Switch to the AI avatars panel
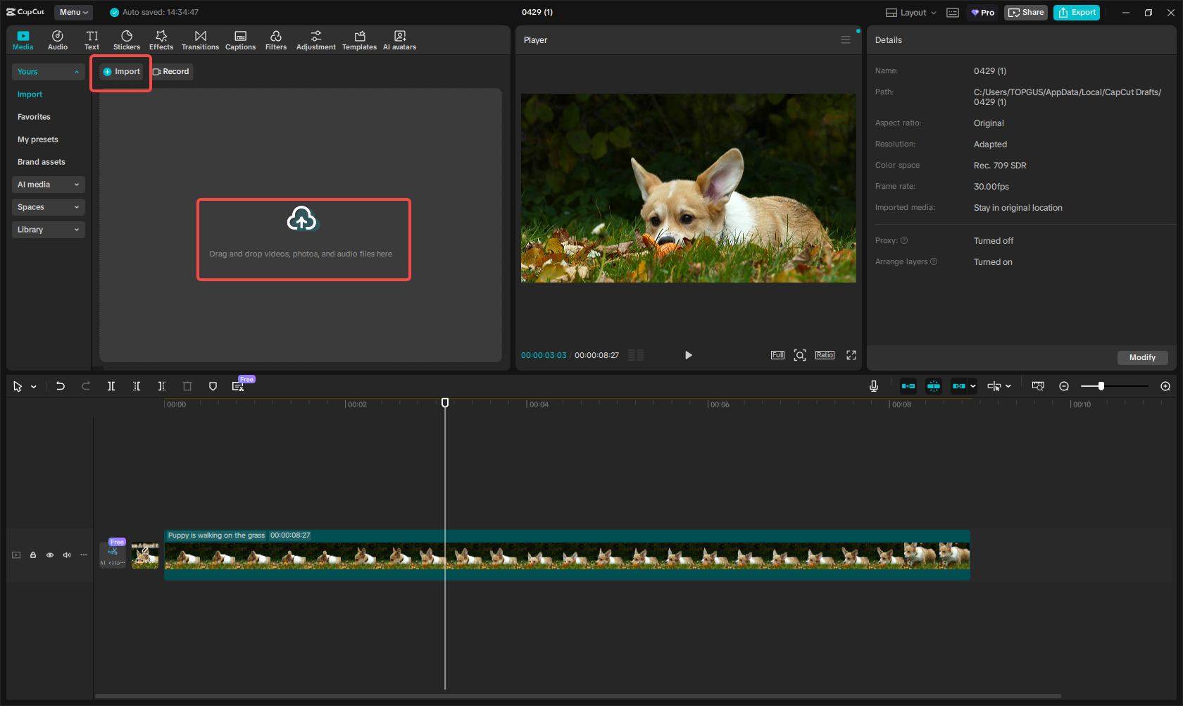The width and height of the screenshot is (1183, 706). (399, 39)
